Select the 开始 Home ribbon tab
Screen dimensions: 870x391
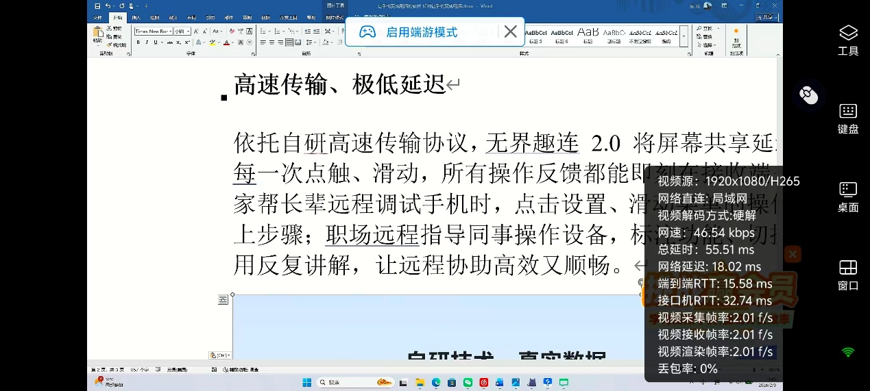(x=118, y=18)
